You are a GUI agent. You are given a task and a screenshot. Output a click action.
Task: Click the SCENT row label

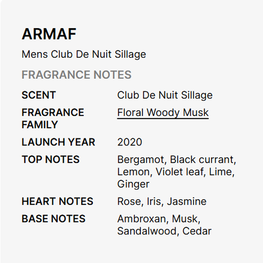click(38, 95)
